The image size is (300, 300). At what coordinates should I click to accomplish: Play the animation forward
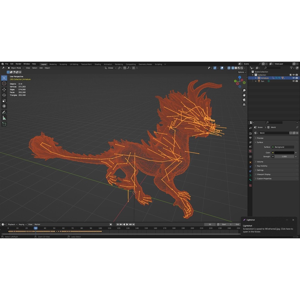127,224
